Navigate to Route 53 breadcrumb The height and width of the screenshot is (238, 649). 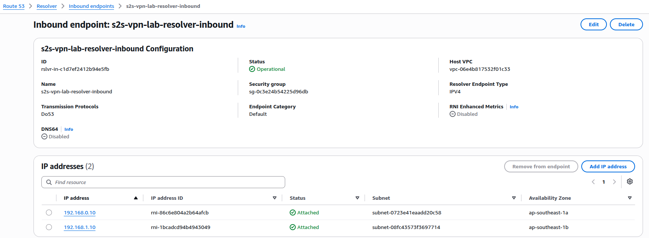[14, 6]
